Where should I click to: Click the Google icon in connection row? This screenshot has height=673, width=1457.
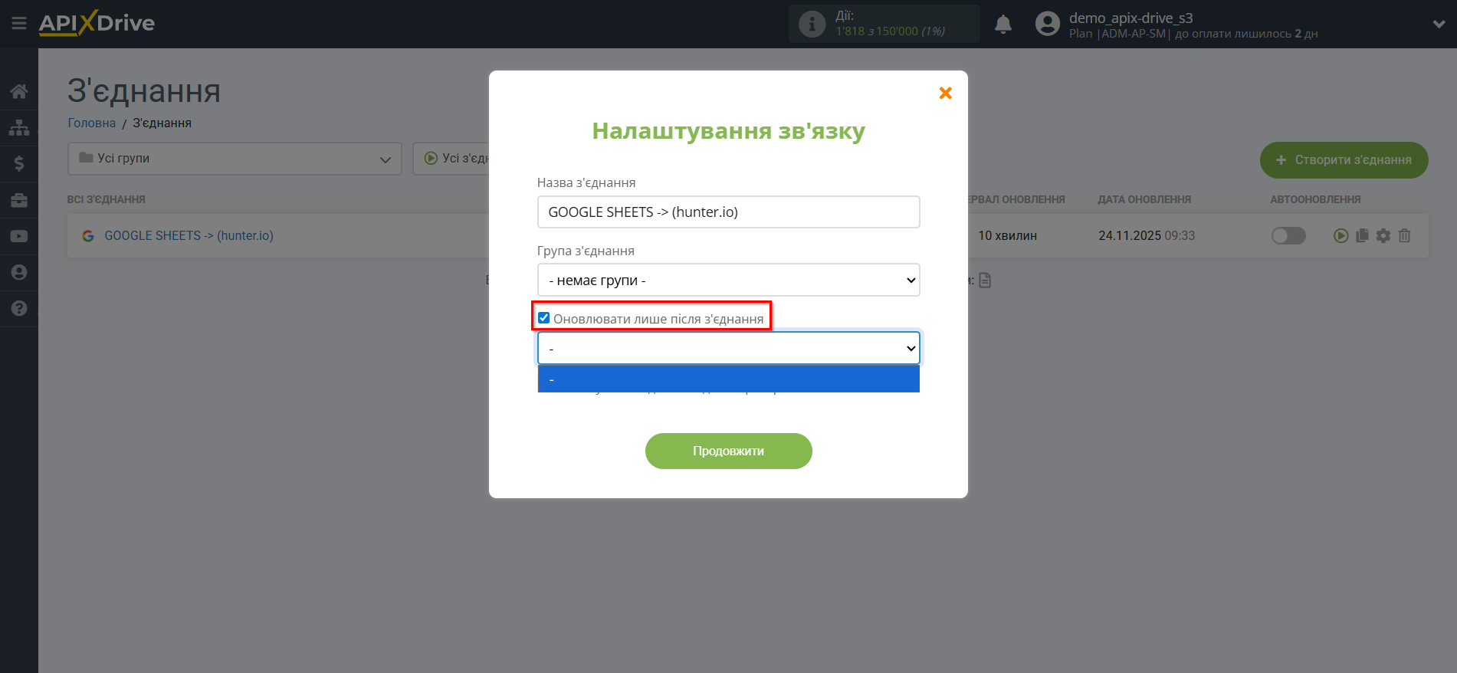(88, 236)
